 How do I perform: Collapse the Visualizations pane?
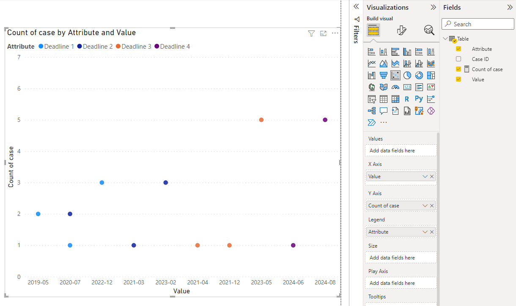coord(433,7)
